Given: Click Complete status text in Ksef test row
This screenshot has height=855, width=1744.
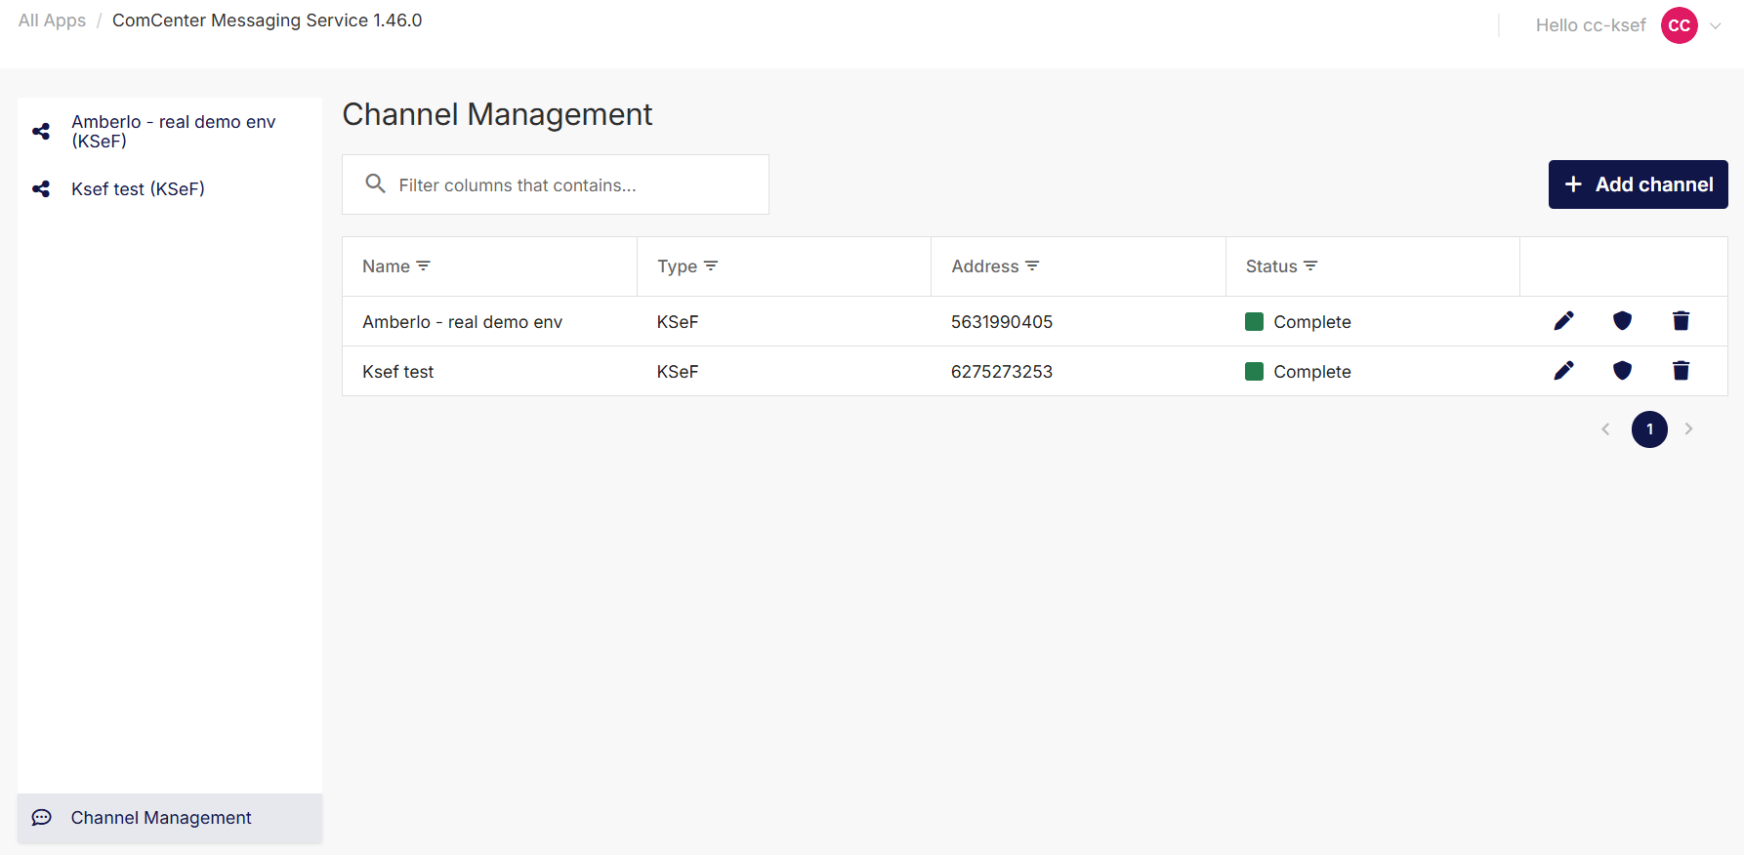Looking at the screenshot, I should point(1312,372).
